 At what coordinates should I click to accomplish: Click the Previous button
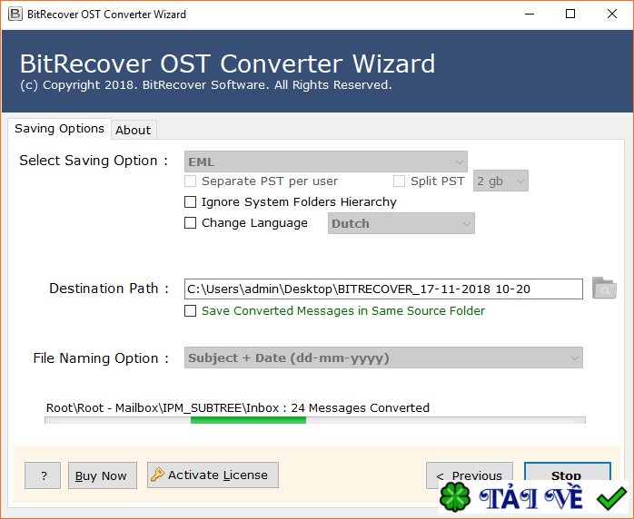pos(470,475)
